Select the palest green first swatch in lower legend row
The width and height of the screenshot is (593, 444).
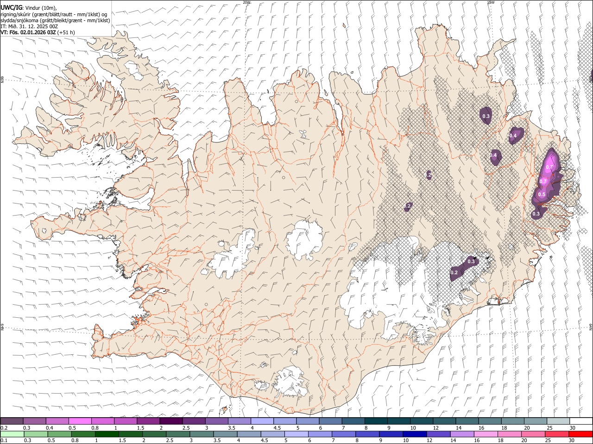(x=12, y=434)
